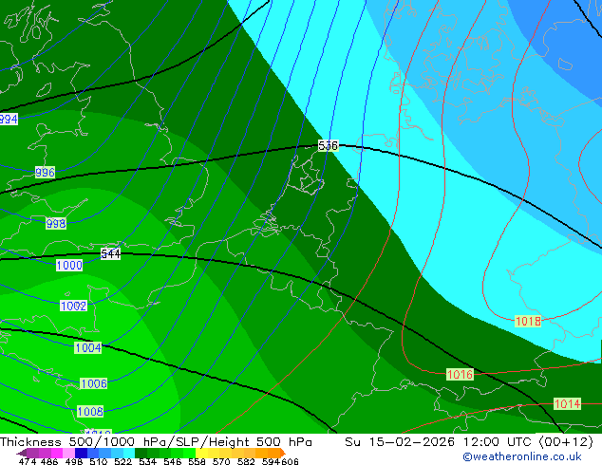Image resolution: width=602 pixels, height=465 pixels.
Task: Click the darkest green legend swatch
Action: tap(141, 453)
